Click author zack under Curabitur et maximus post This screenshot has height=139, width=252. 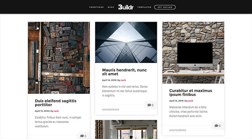pyautogui.click(x=191, y=101)
